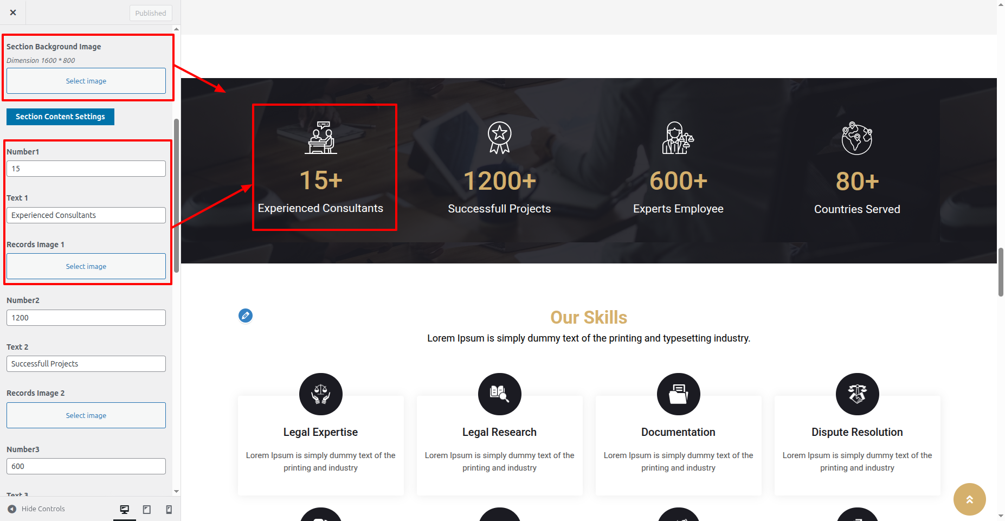
Task: Switch to mobile preview mode
Action: coord(169,509)
